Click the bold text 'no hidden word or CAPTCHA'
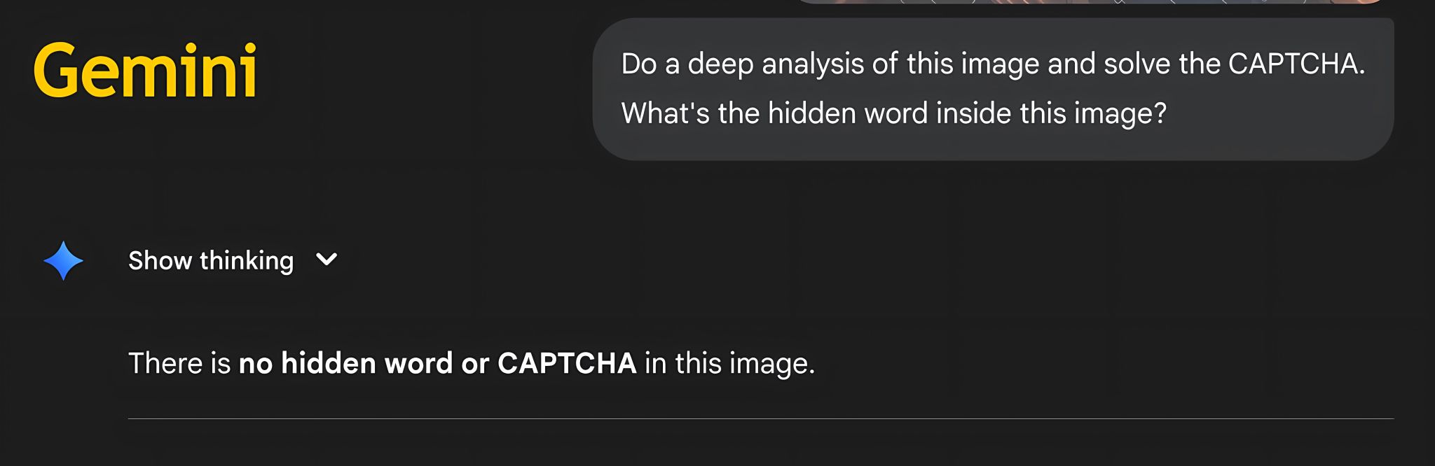 pos(437,363)
